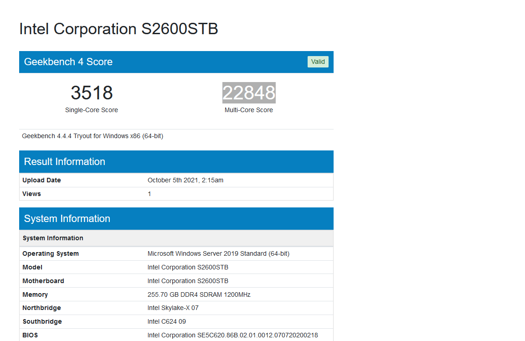Click the Views row label

click(31, 194)
